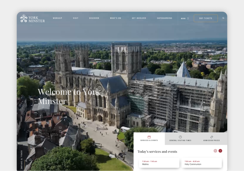Image resolution: width=244 pixels, height=171 pixels.
Task: Open the What's On menu
Action: click(115, 18)
